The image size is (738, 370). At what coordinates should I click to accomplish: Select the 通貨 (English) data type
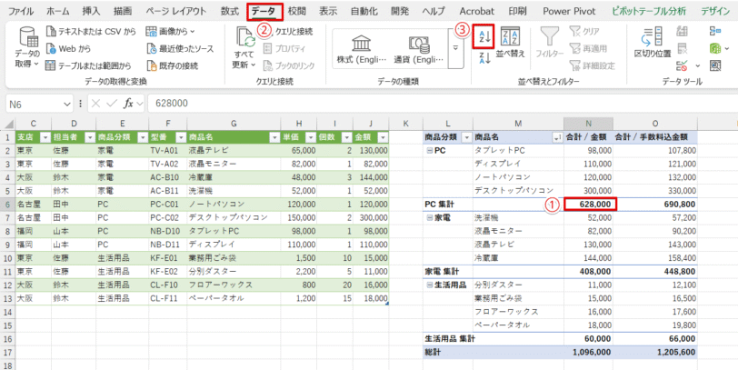(x=418, y=49)
